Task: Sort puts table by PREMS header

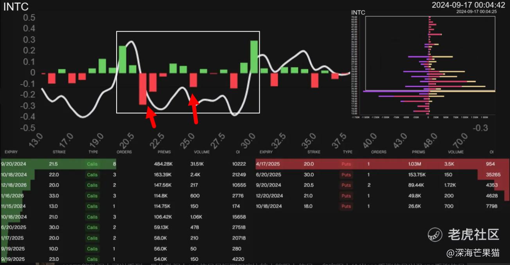Action: tap(418, 152)
